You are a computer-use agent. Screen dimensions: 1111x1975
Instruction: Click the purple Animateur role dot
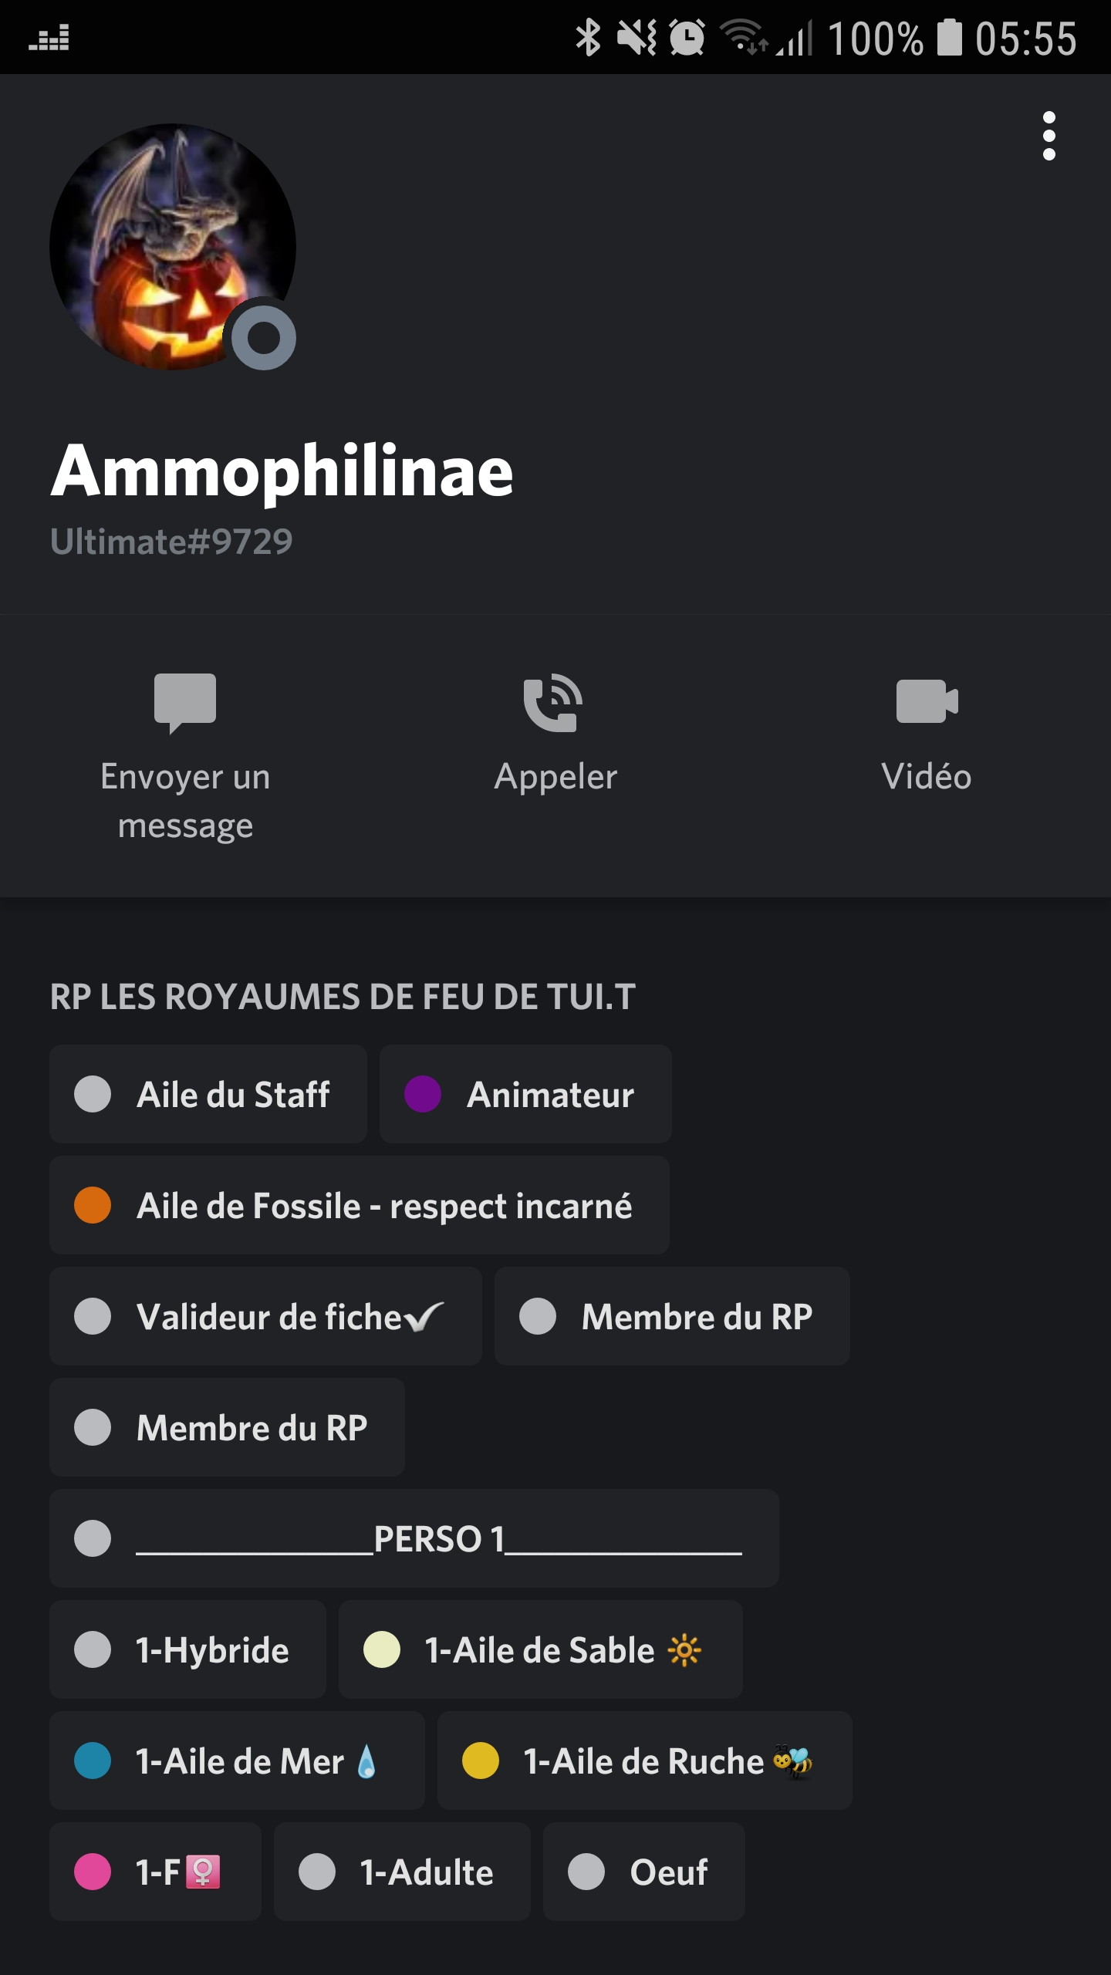coord(423,1094)
